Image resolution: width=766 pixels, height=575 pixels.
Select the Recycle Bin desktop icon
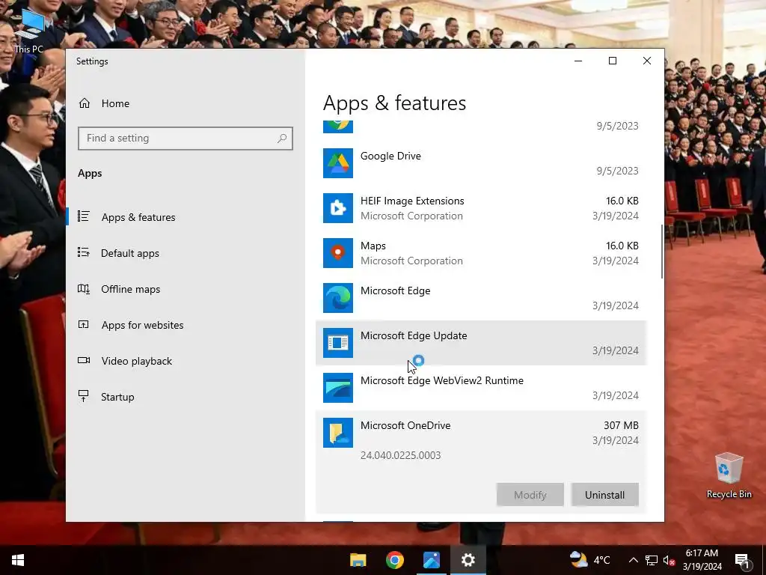[729, 475]
